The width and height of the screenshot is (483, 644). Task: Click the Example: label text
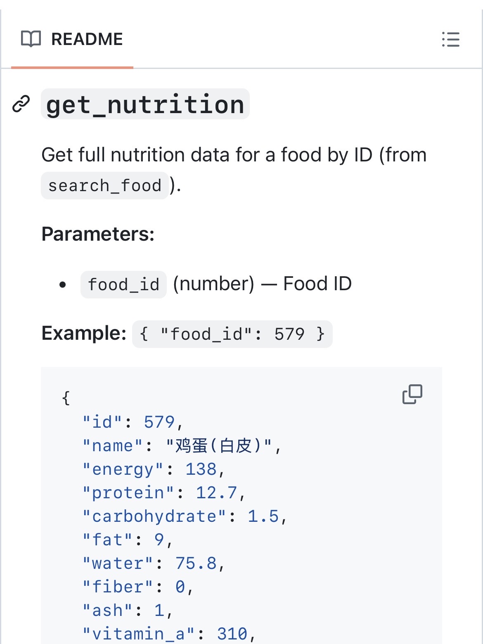pyautogui.click(x=84, y=333)
